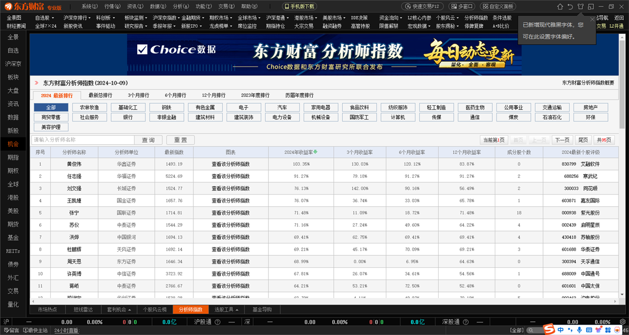Open 查看该分析师指数 for 黄俊伟

pos(231,164)
